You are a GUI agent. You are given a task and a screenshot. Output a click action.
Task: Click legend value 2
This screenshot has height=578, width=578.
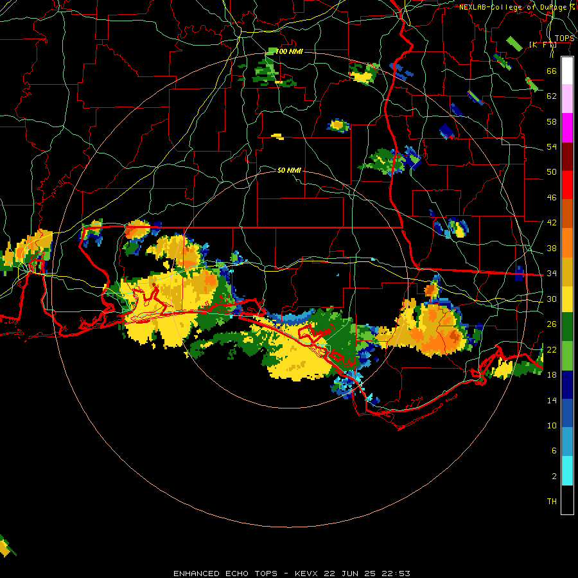[554, 477]
